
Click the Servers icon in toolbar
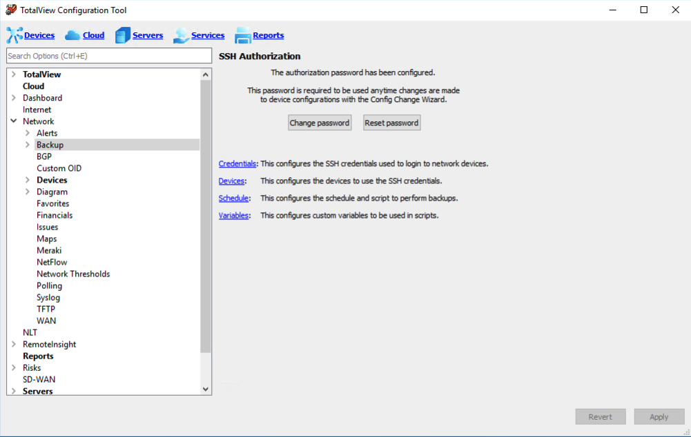122,35
